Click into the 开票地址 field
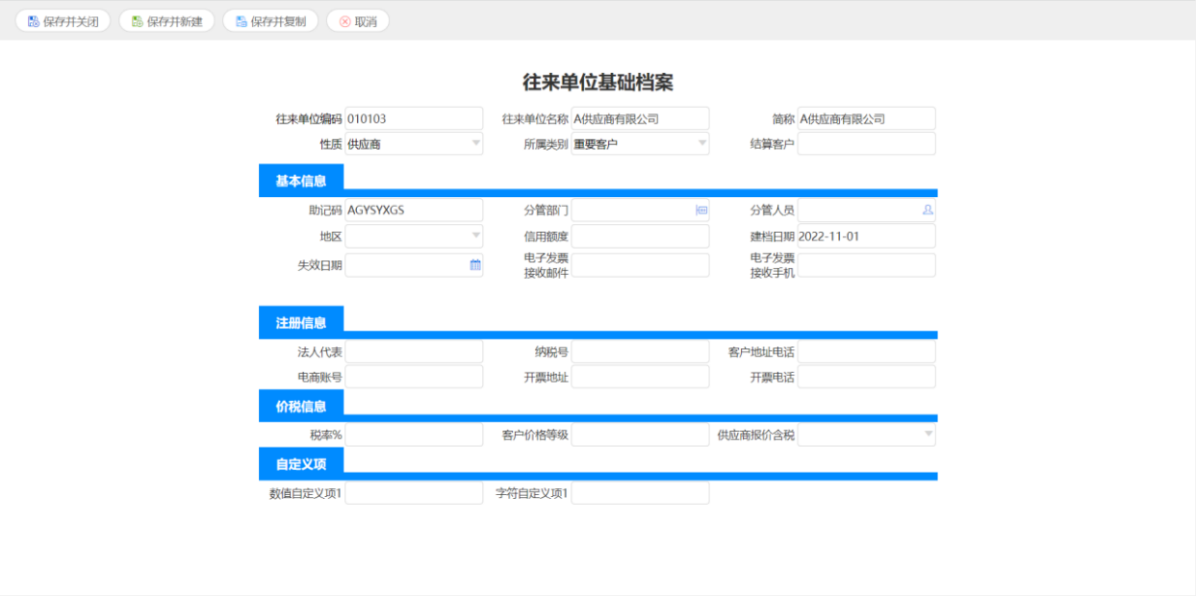 tap(640, 377)
